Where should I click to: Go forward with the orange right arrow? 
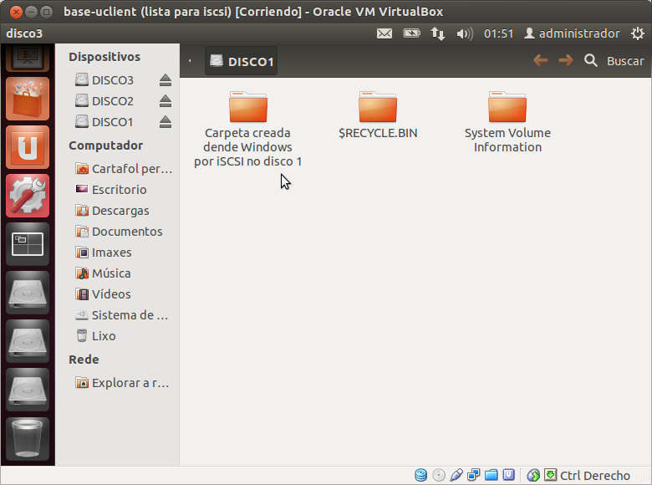[x=566, y=61]
